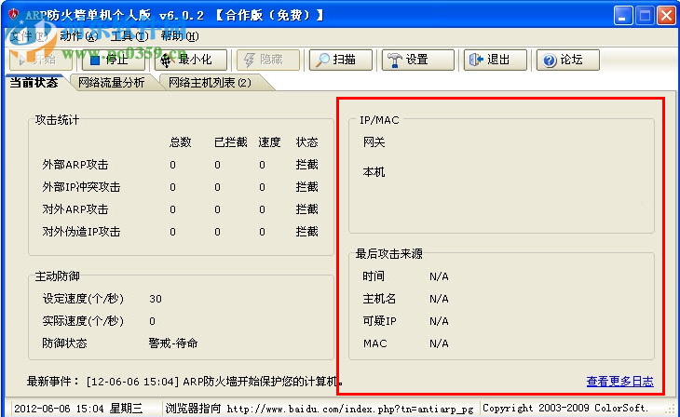
Task: Open the 帮助(H) menu
Action: [180, 36]
